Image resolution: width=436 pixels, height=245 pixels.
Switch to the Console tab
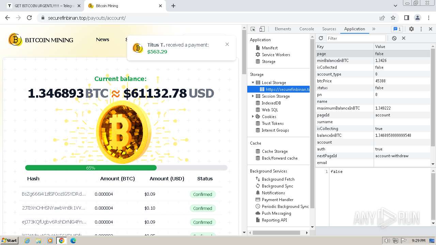pos(307,29)
